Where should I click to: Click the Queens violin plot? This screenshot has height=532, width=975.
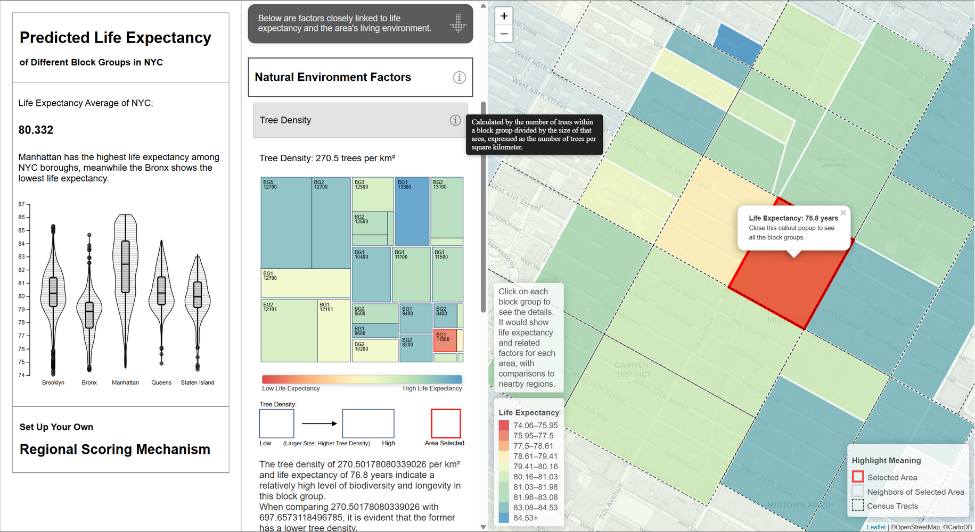click(161, 302)
